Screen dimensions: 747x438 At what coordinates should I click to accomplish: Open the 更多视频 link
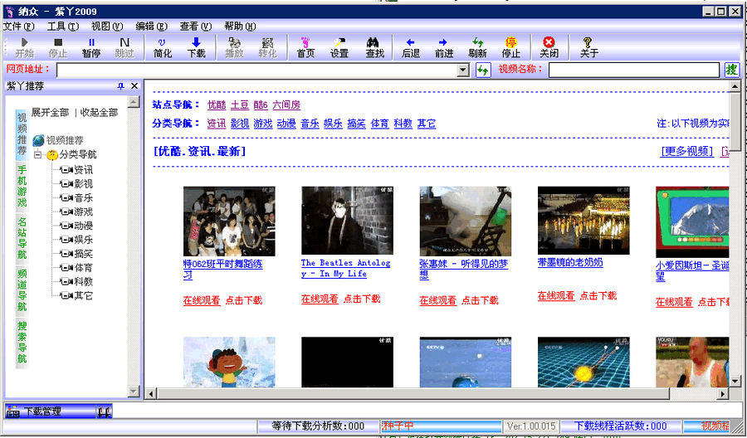687,152
